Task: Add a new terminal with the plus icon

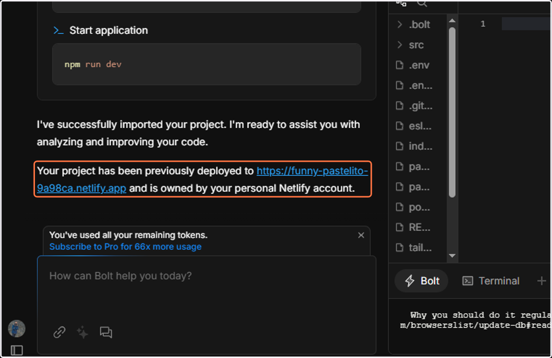Action: pyautogui.click(x=541, y=281)
